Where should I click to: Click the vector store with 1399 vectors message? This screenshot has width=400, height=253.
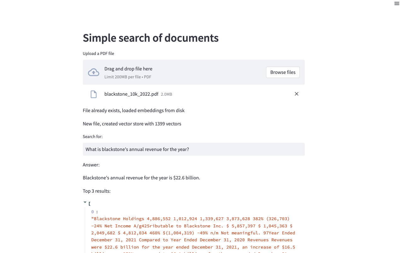[x=132, y=124]
